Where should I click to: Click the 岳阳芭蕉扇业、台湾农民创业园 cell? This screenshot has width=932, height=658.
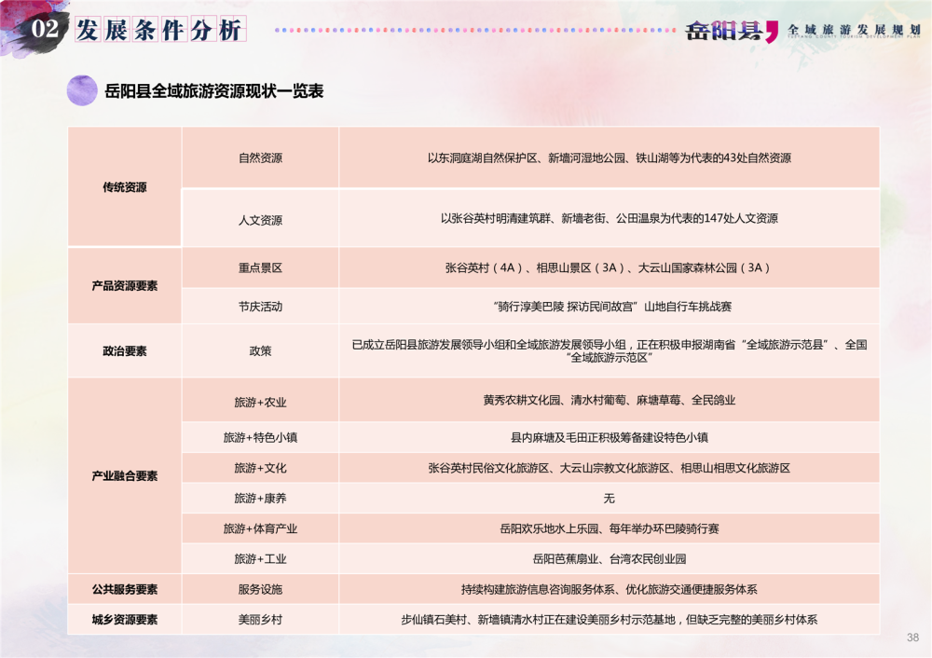609,559
